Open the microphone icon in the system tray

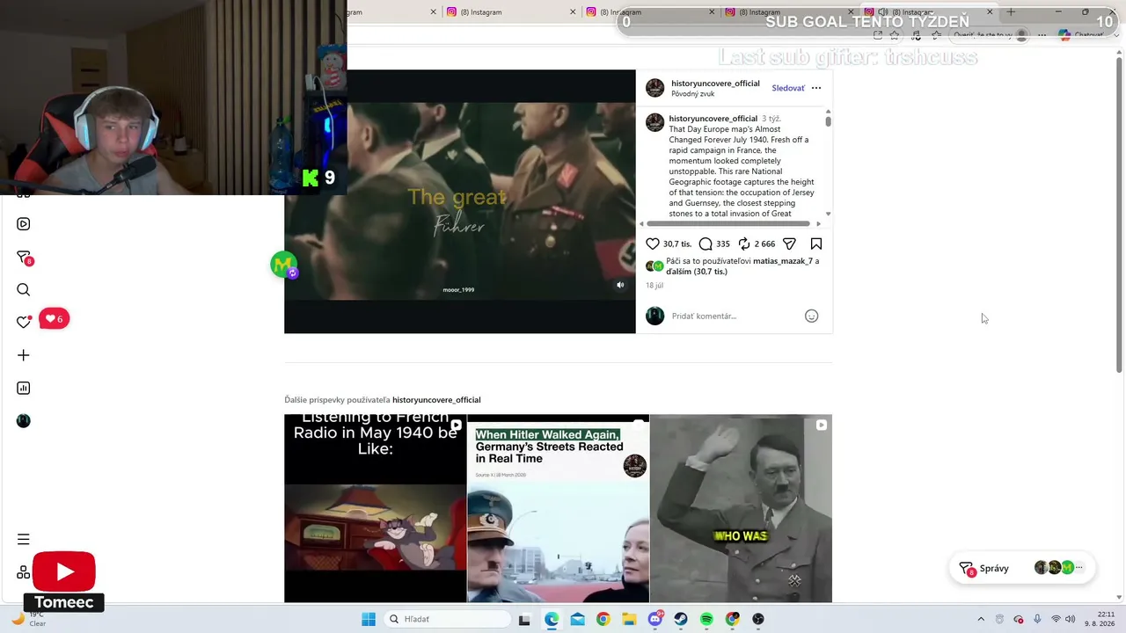point(1037,619)
